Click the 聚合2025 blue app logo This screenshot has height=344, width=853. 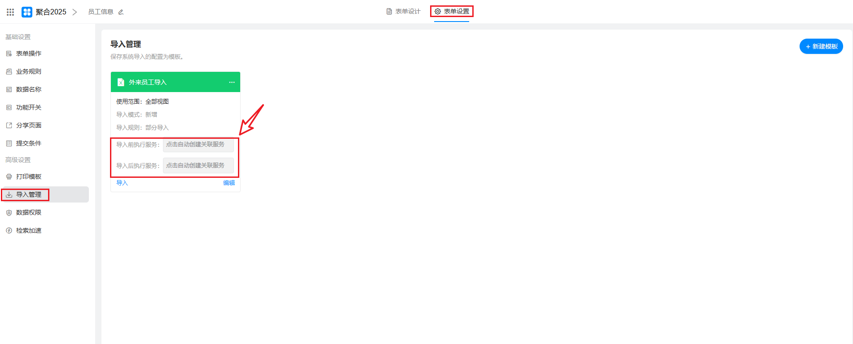[27, 12]
